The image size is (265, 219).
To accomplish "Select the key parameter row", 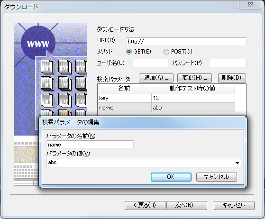I will 166,98.
